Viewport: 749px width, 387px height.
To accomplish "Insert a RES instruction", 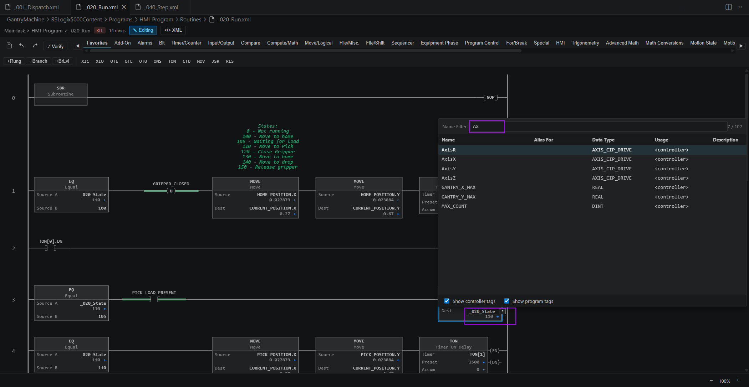I will [230, 61].
